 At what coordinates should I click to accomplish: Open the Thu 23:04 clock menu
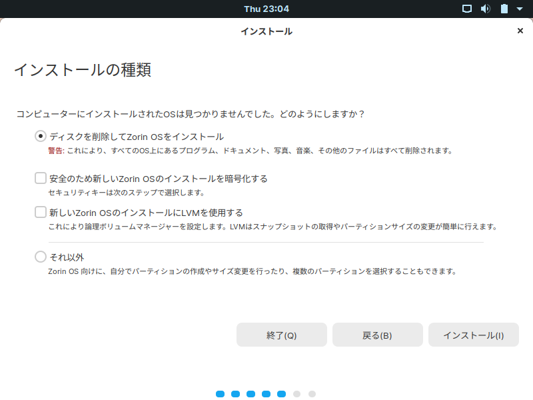click(x=266, y=9)
